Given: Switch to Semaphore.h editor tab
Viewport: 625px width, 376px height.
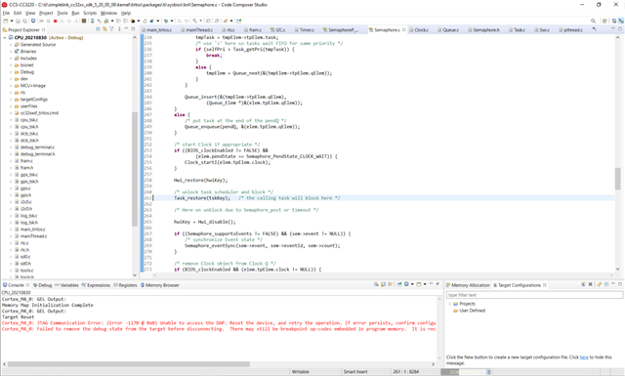Looking at the screenshot, I should [x=483, y=30].
